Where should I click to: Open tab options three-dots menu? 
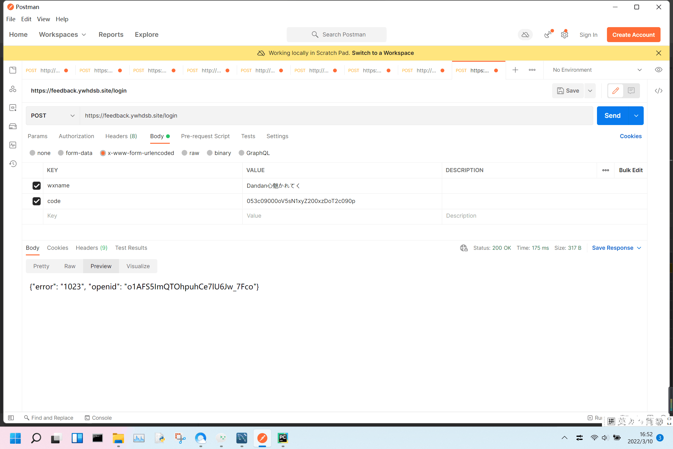[532, 70]
